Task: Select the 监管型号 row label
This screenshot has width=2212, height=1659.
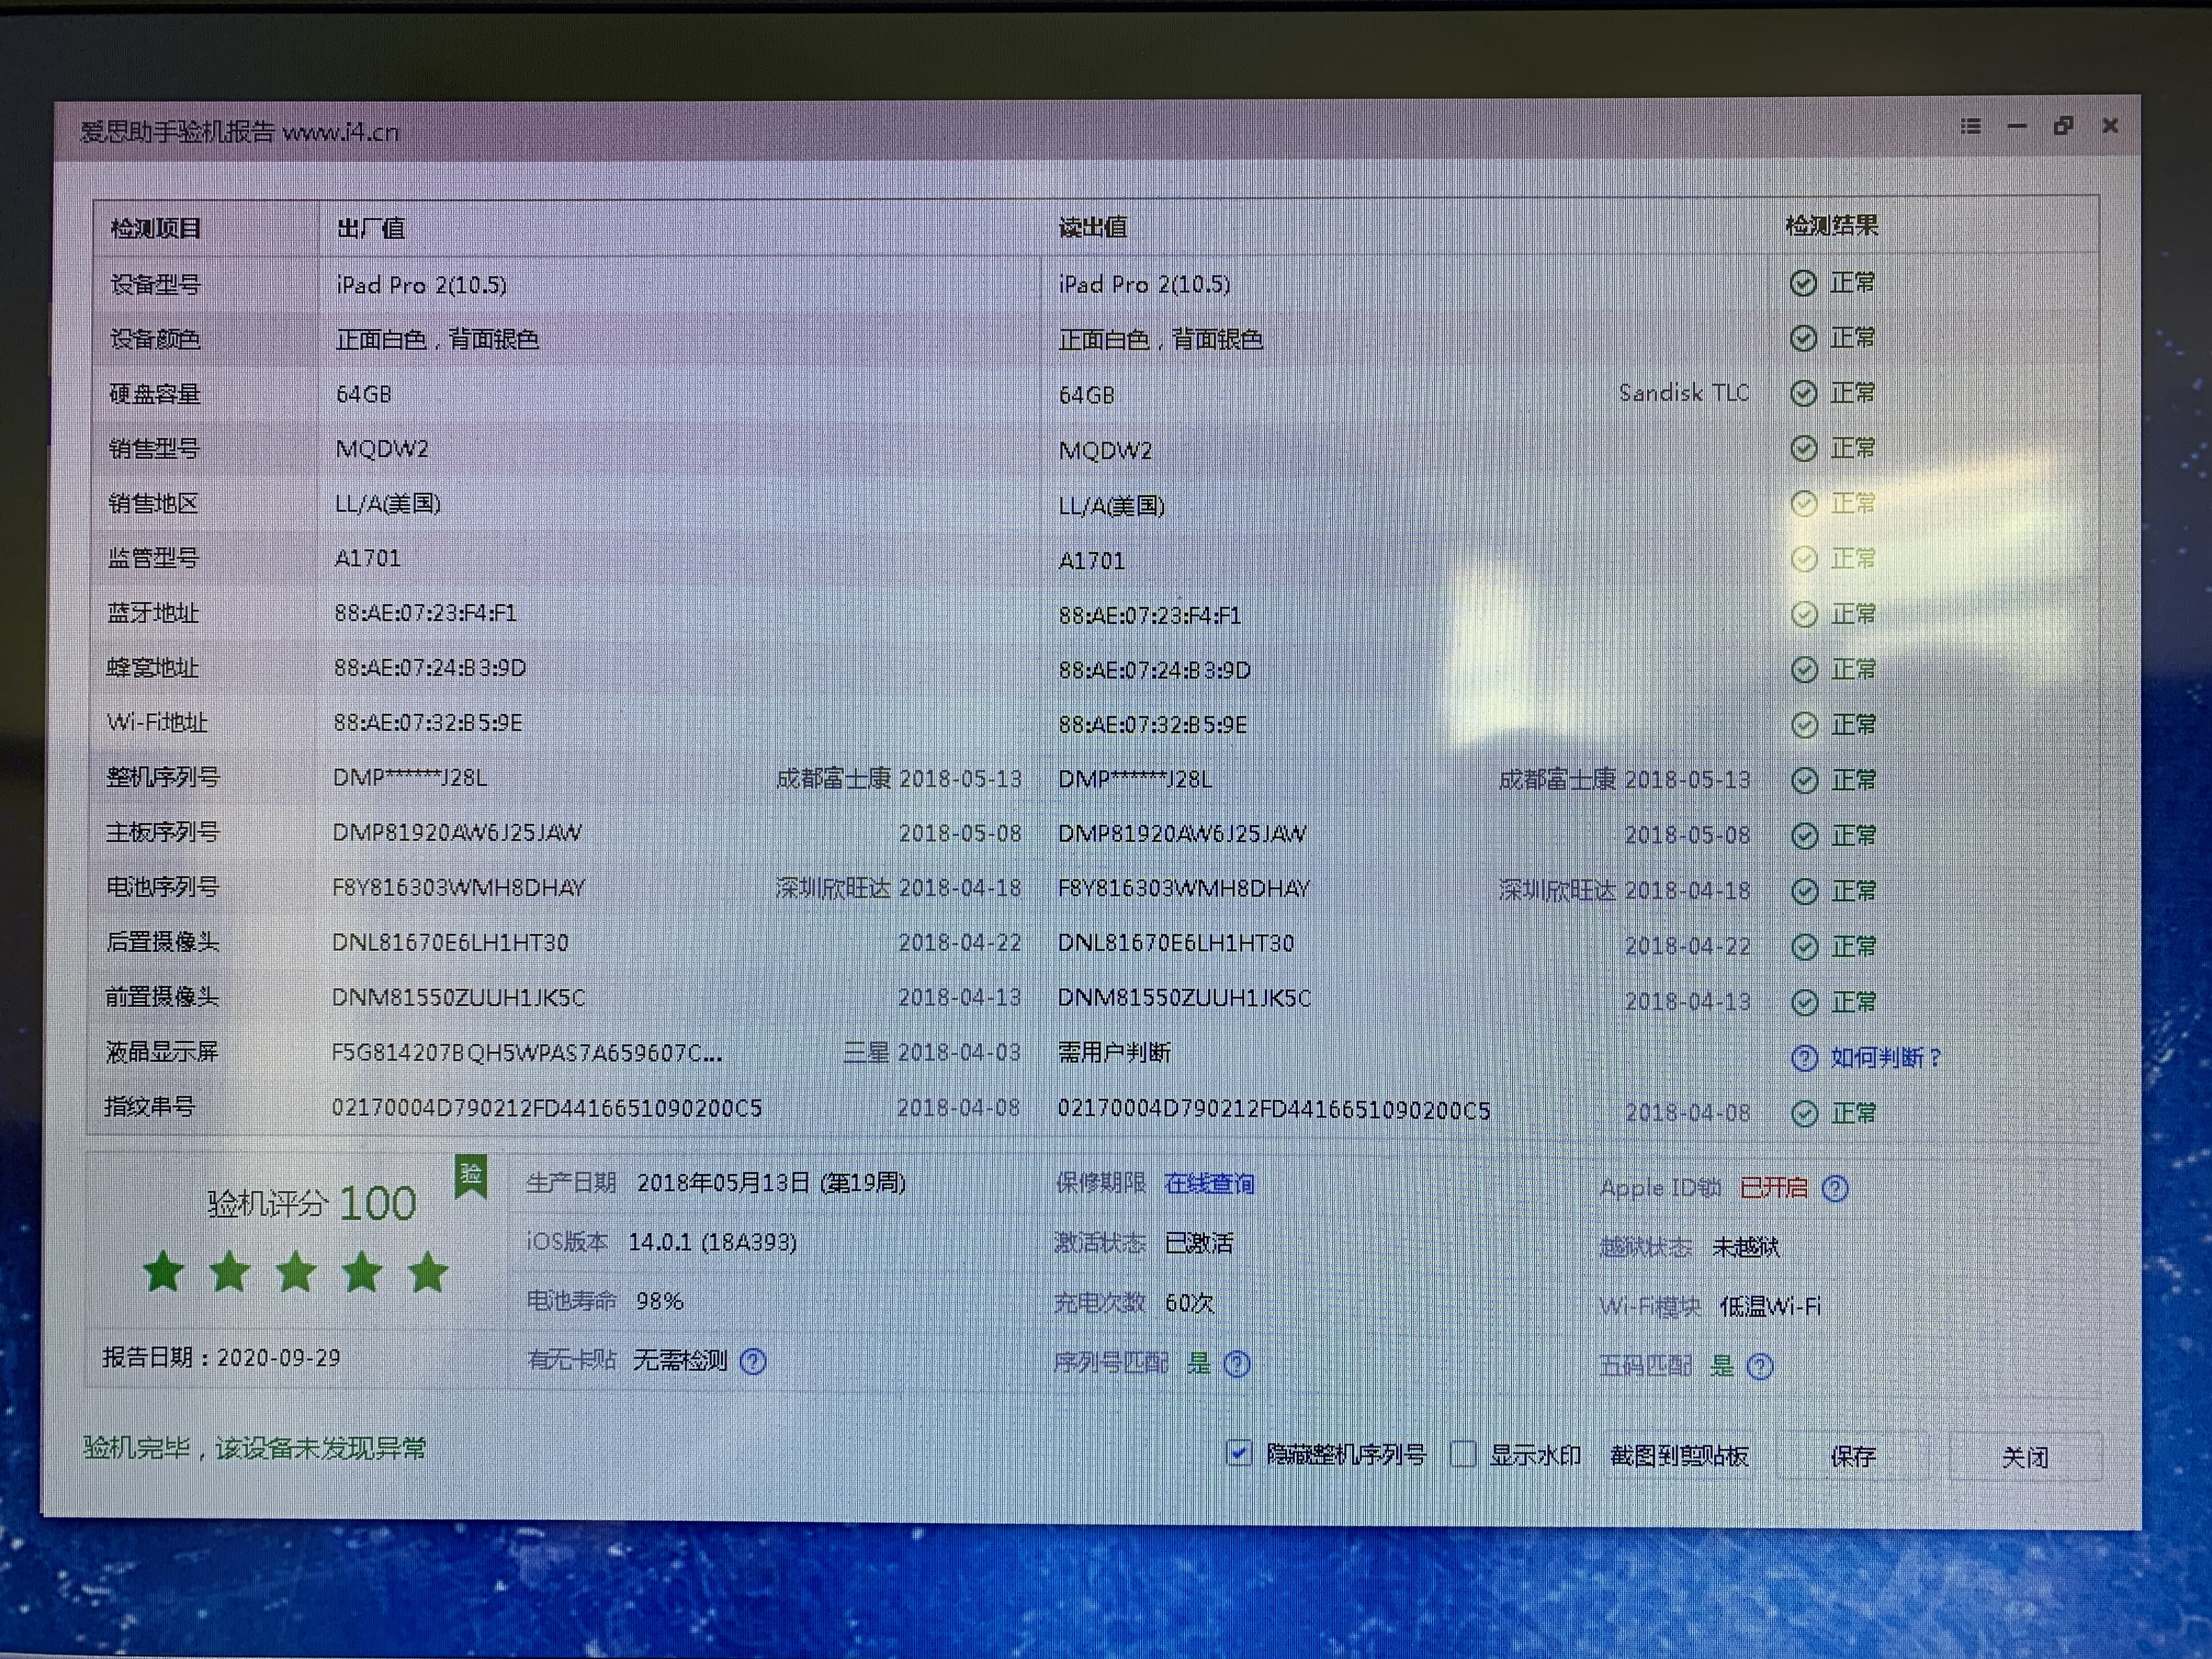Action: pyautogui.click(x=153, y=558)
